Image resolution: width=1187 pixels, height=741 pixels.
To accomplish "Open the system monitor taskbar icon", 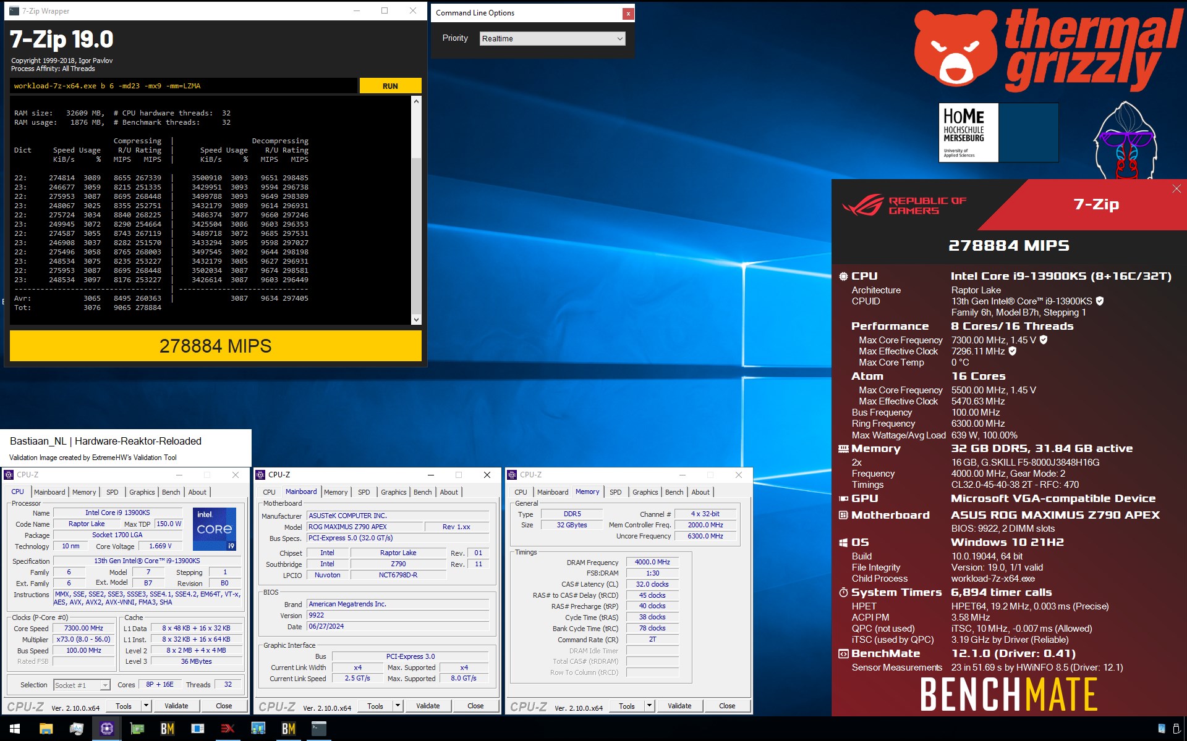I will pos(76,729).
